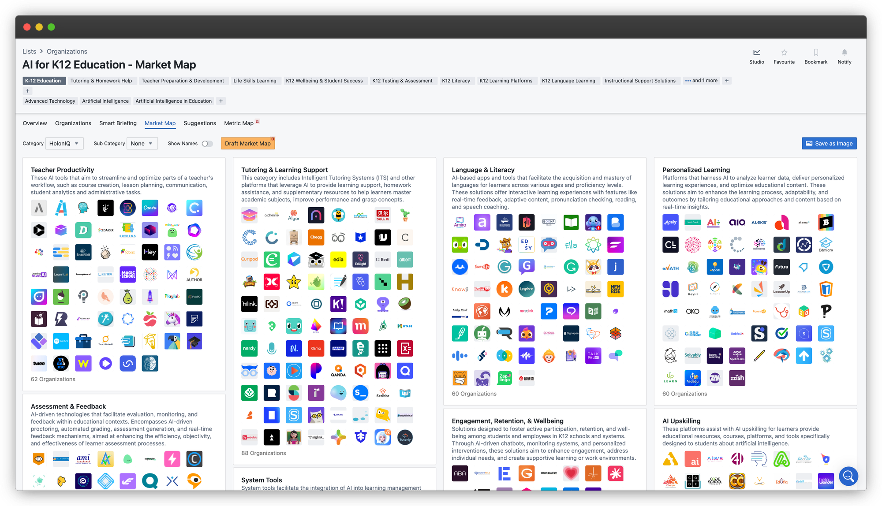Select the K-12 Education tag
Viewport: 882px width, 506px height.
pos(43,81)
